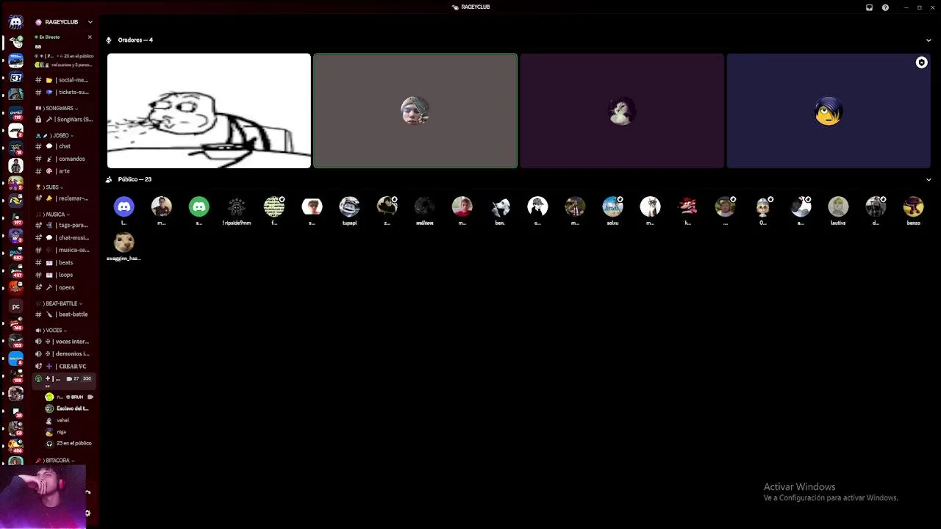This screenshot has width=941, height=529.
Task: Click the camera badge on fourth speaker tile
Action: (921, 63)
